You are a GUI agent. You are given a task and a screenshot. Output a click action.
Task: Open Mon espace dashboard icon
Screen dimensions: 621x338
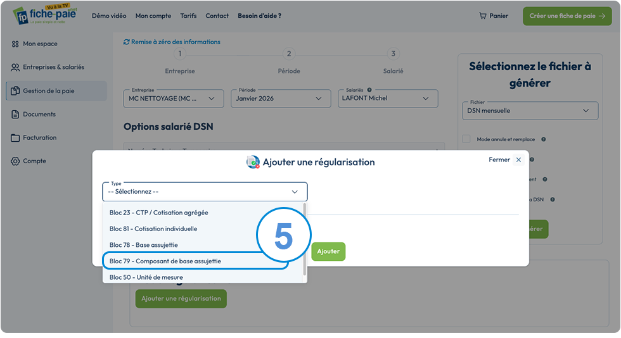[15, 44]
